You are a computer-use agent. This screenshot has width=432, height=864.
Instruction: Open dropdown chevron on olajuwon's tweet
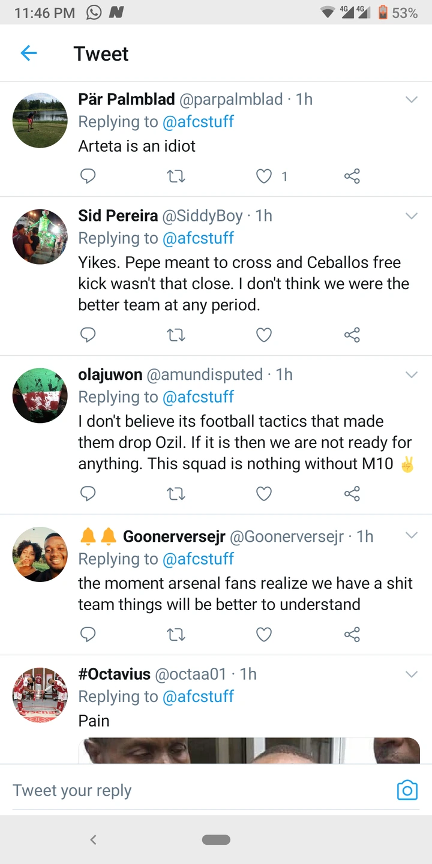click(x=412, y=375)
